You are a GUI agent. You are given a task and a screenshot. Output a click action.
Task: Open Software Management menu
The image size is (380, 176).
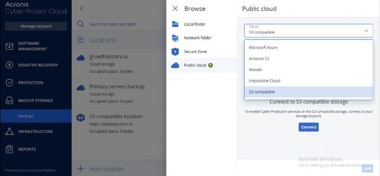pos(36,46)
